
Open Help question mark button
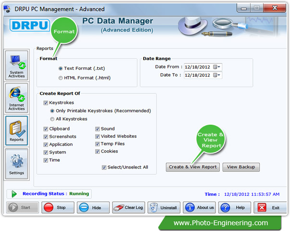click(235, 207)
